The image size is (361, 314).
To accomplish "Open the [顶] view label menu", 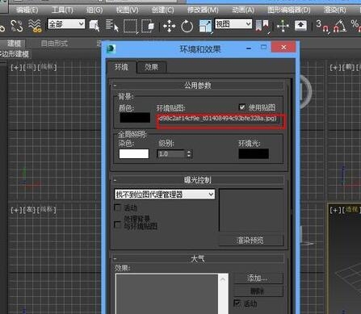I will pos(30,67).
